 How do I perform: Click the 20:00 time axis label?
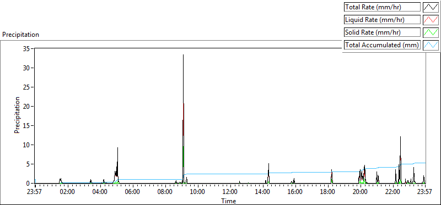coord(361,192)
